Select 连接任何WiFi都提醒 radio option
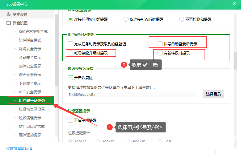 [70, 19]
